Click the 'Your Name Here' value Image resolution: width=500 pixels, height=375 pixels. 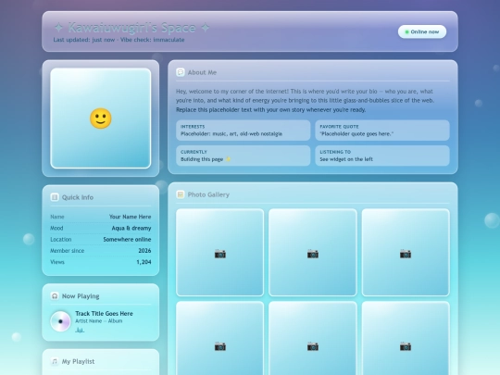(x=131, y=217)
